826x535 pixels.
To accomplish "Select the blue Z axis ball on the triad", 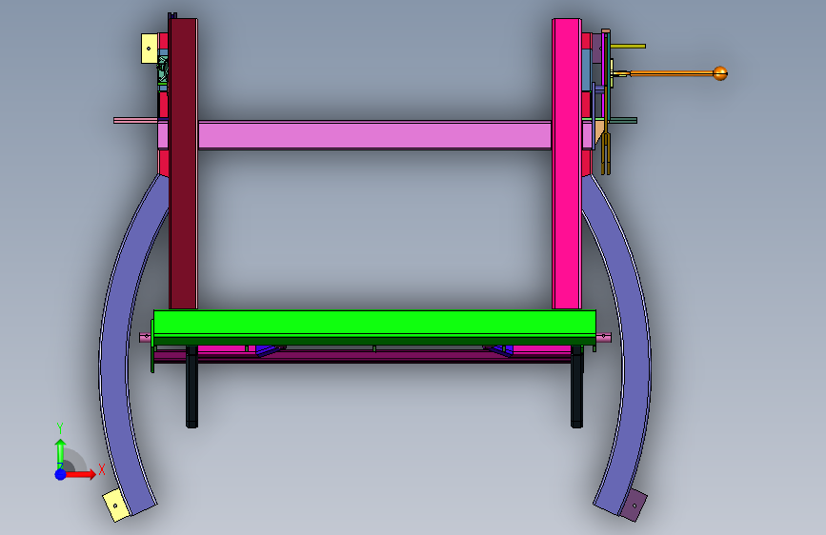I will pos(61,474).
